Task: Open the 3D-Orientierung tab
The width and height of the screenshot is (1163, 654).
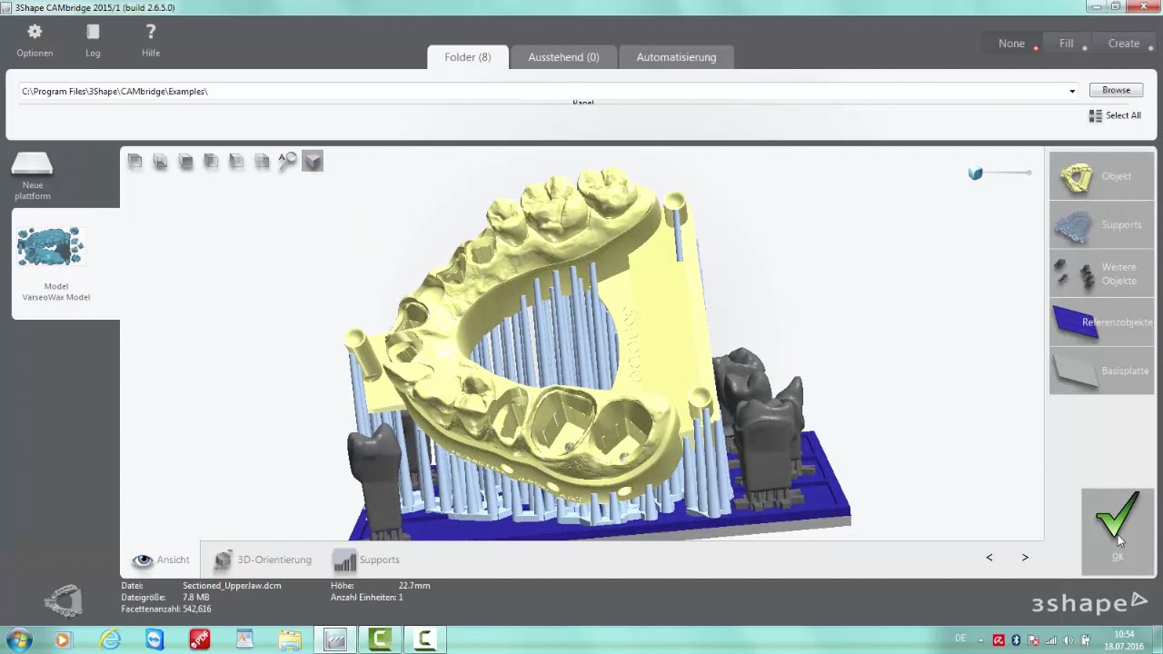Action: 262,560
